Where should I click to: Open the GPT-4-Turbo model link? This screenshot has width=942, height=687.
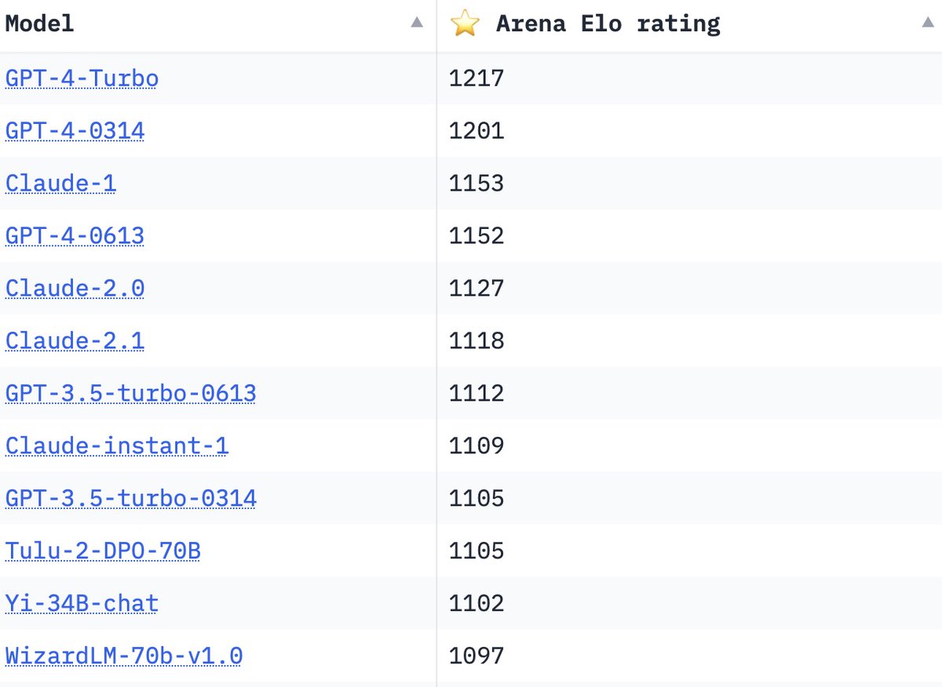82,78
